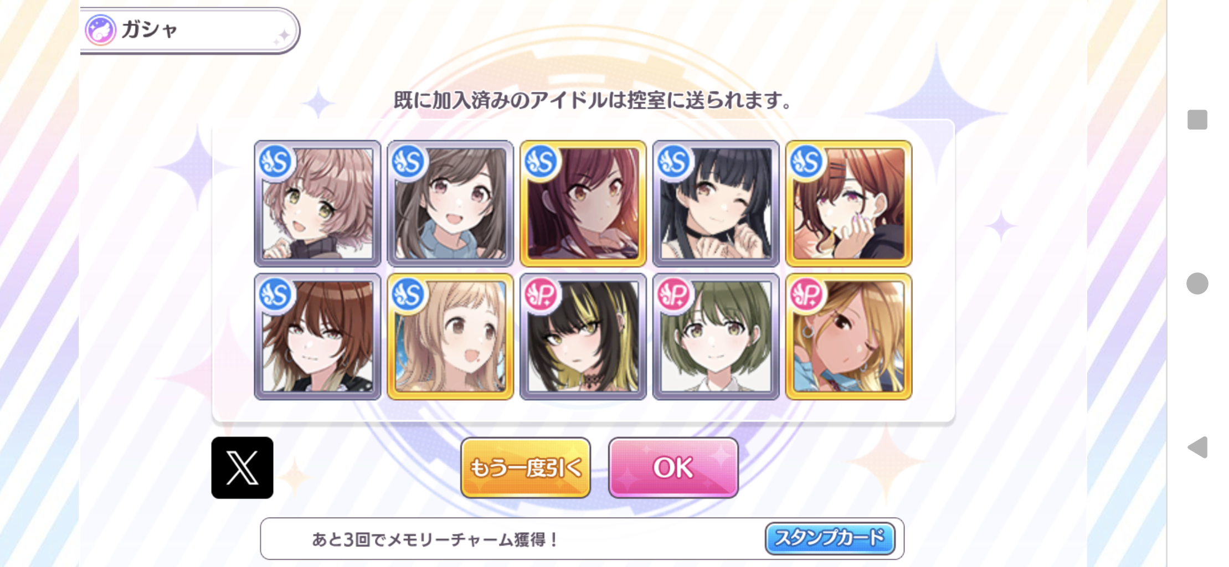
Task: Tap the Android recent apps square icon
Action: (1197, 120)
